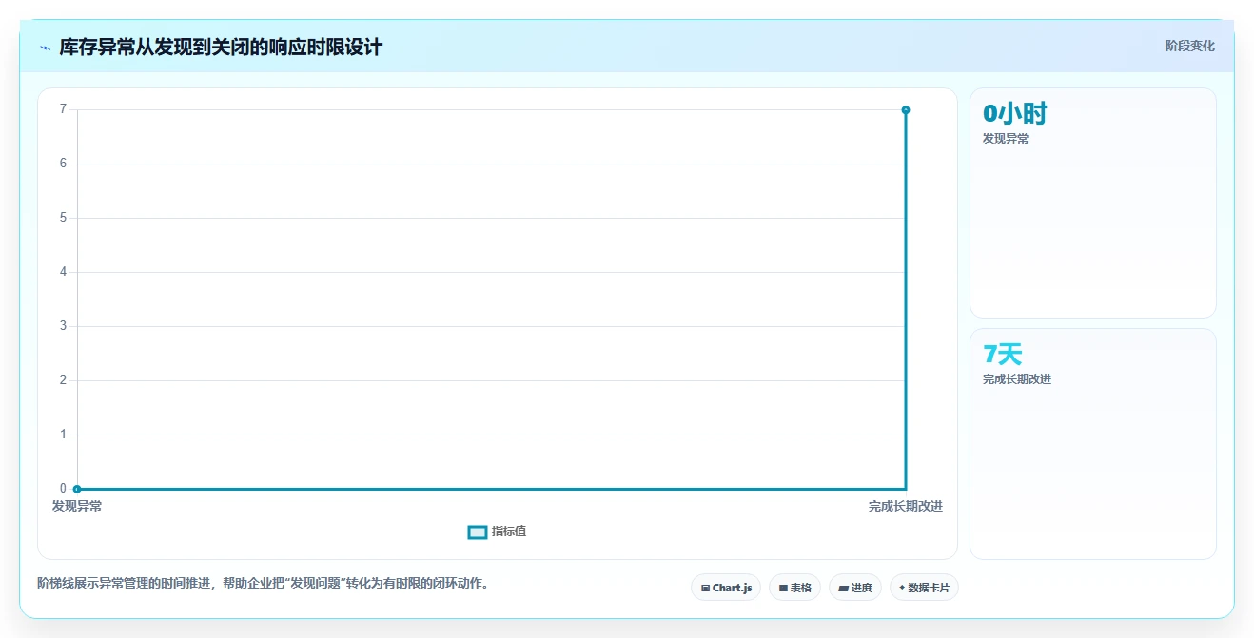This screenshot has width=1254, height=638.
Task: Click the lightning icon beside the title
Action: coord(45,48)
